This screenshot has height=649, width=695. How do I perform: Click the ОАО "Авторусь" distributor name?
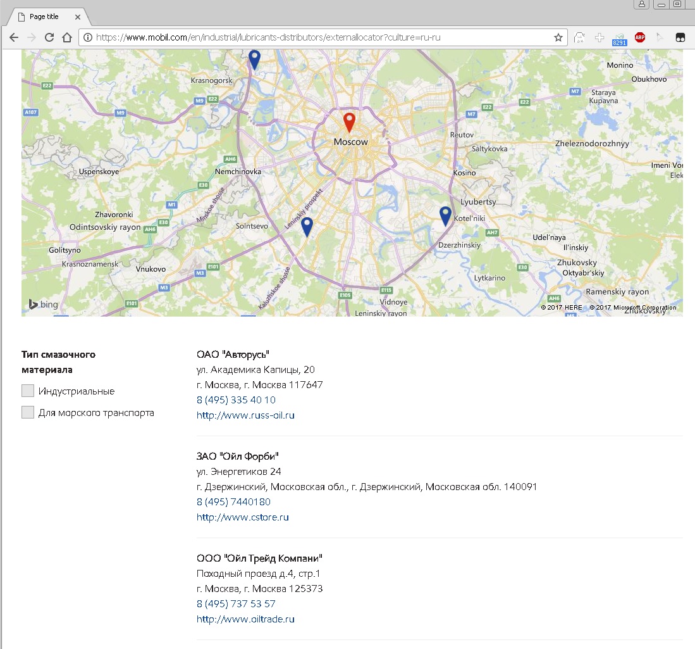pos(233,354)
